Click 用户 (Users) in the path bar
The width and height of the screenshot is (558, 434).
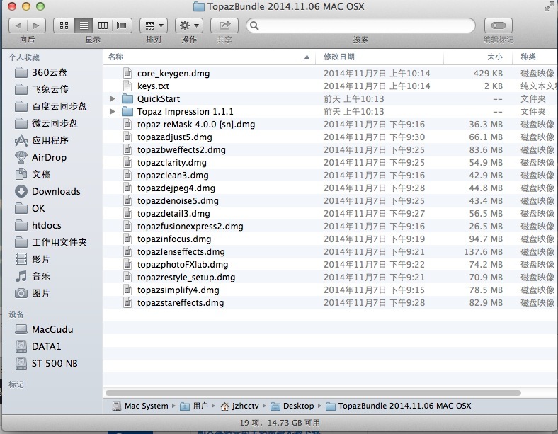[x=194, y=406]
